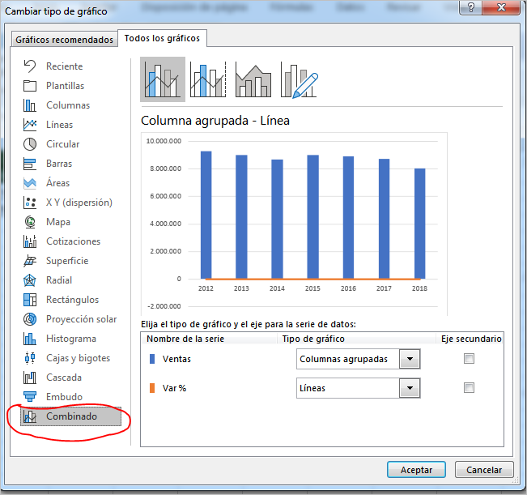Select the Embudo funnel icon
The width and height of the screenshot is (527, 495).
tap(30, 397)
